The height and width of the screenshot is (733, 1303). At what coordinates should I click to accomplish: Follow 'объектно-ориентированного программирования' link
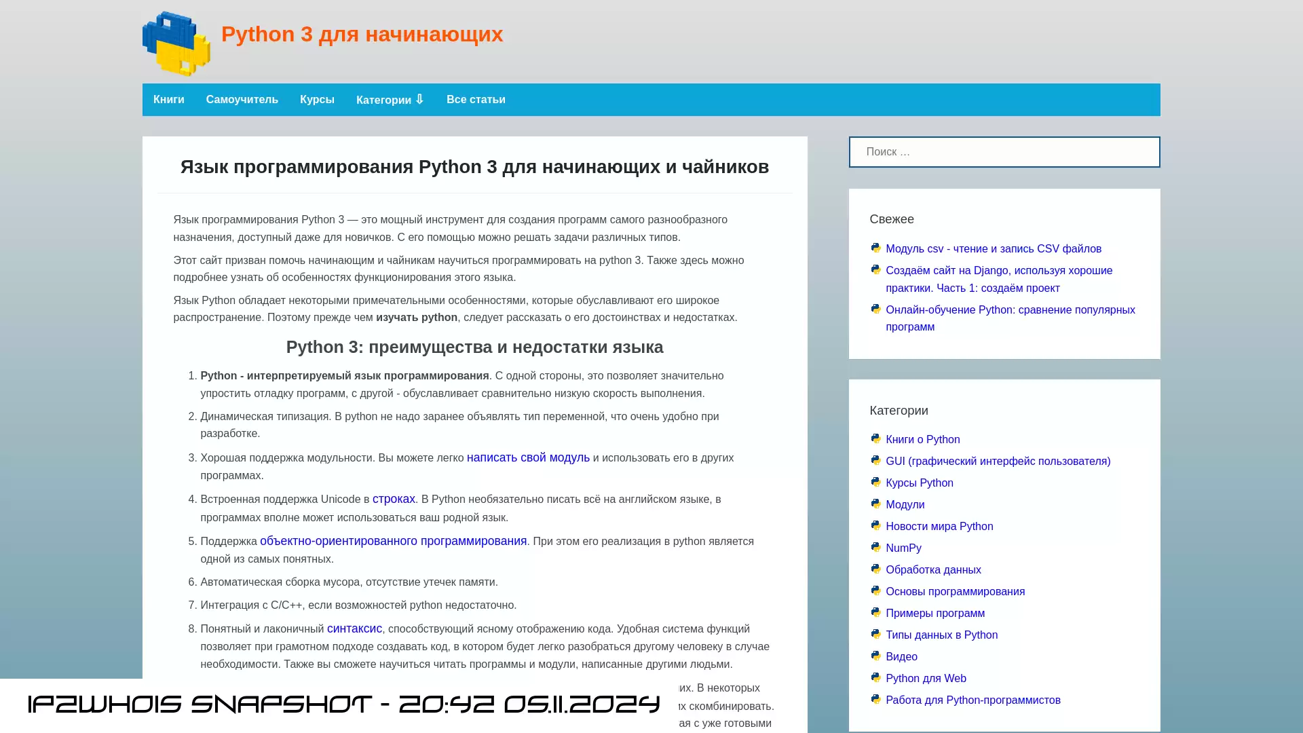click(x=393, y=542)
